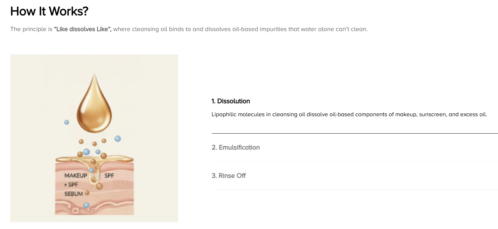Click the "SEBUM" label in the skin diagram
The image size is (498, 229).
point(74,194)
